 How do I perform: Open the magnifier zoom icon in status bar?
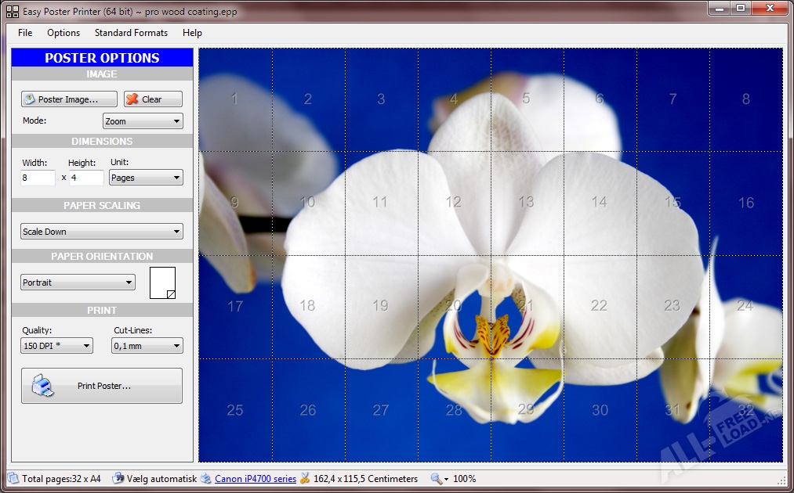point(436,479)
